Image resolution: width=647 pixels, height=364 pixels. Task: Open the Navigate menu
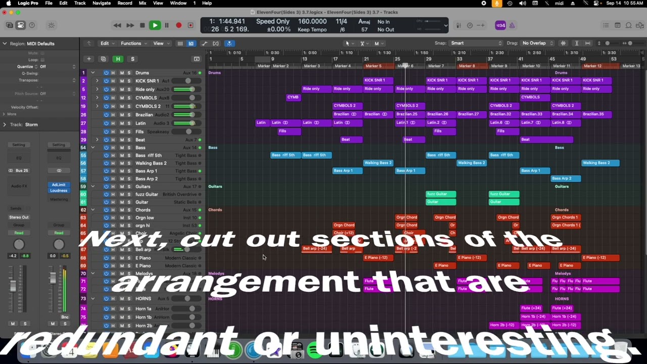click(101, 3)
